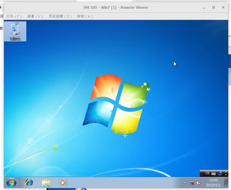Open the 查看(V) menu

click(35, 16)
